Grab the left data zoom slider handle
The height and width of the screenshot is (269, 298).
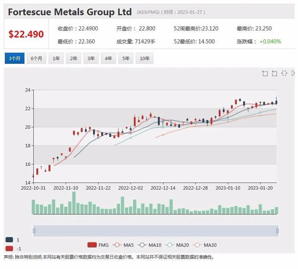(34, 231)
